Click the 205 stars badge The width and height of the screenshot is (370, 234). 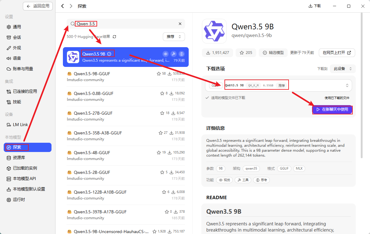point(246,53)
